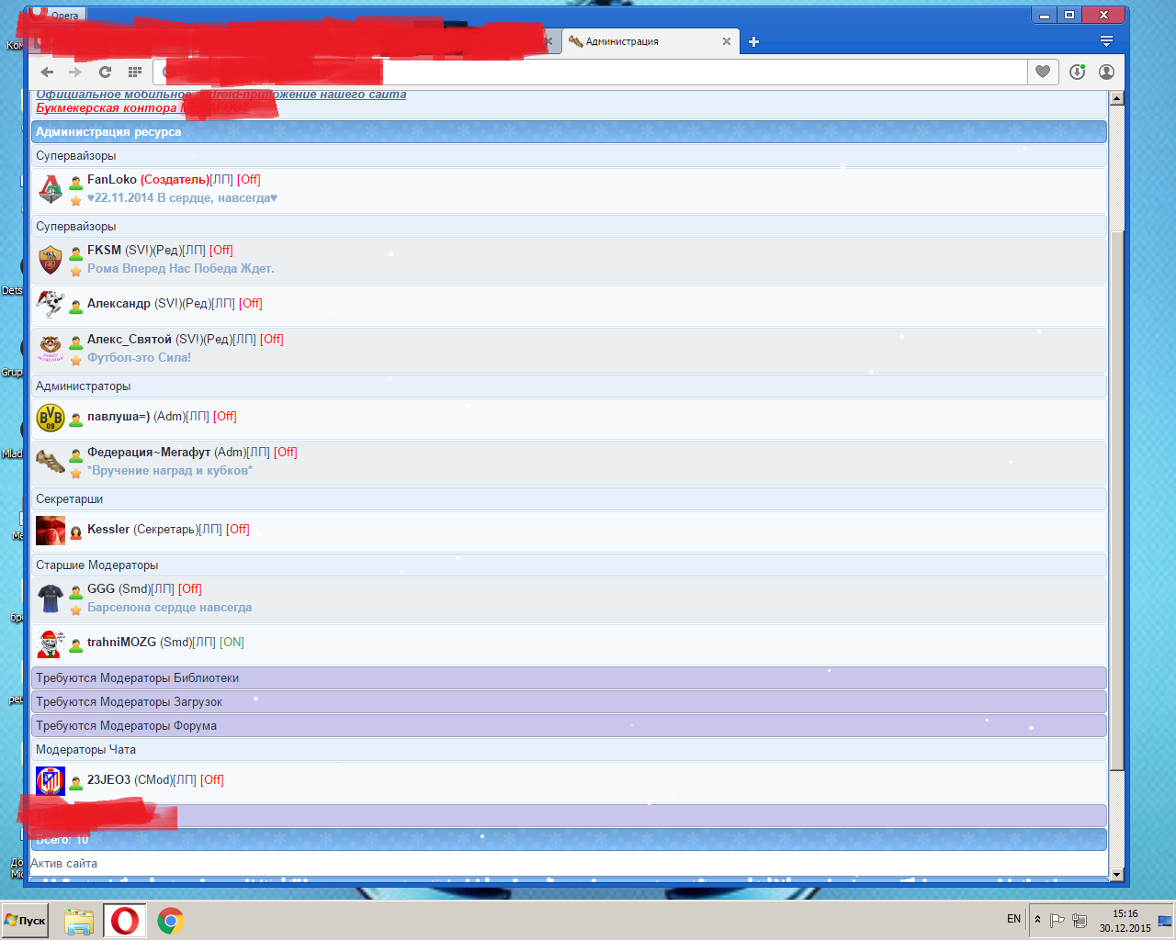Click the Opera icon on the taskbar
The height and width of the screenshot is (940, 1176).
coord(124,921)
